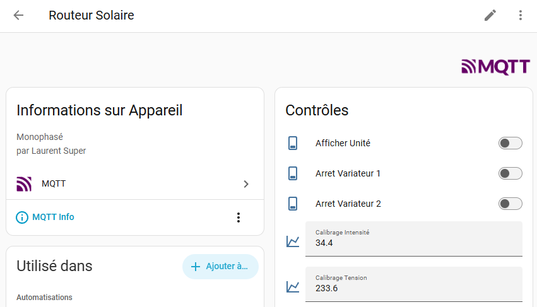Click device icon beside Arret Variateur 2
537x307 pixels.
(x=293, y=204)
